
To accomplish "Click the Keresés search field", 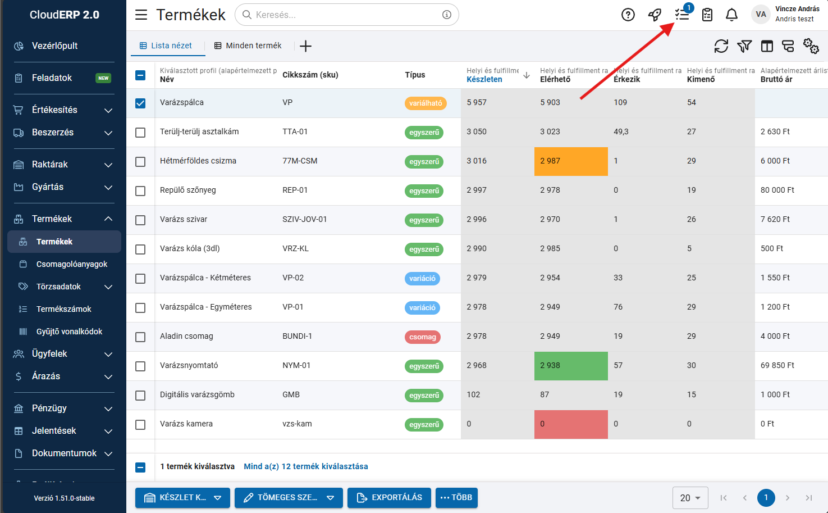I will pyautogui.click(x=345, y=15).
